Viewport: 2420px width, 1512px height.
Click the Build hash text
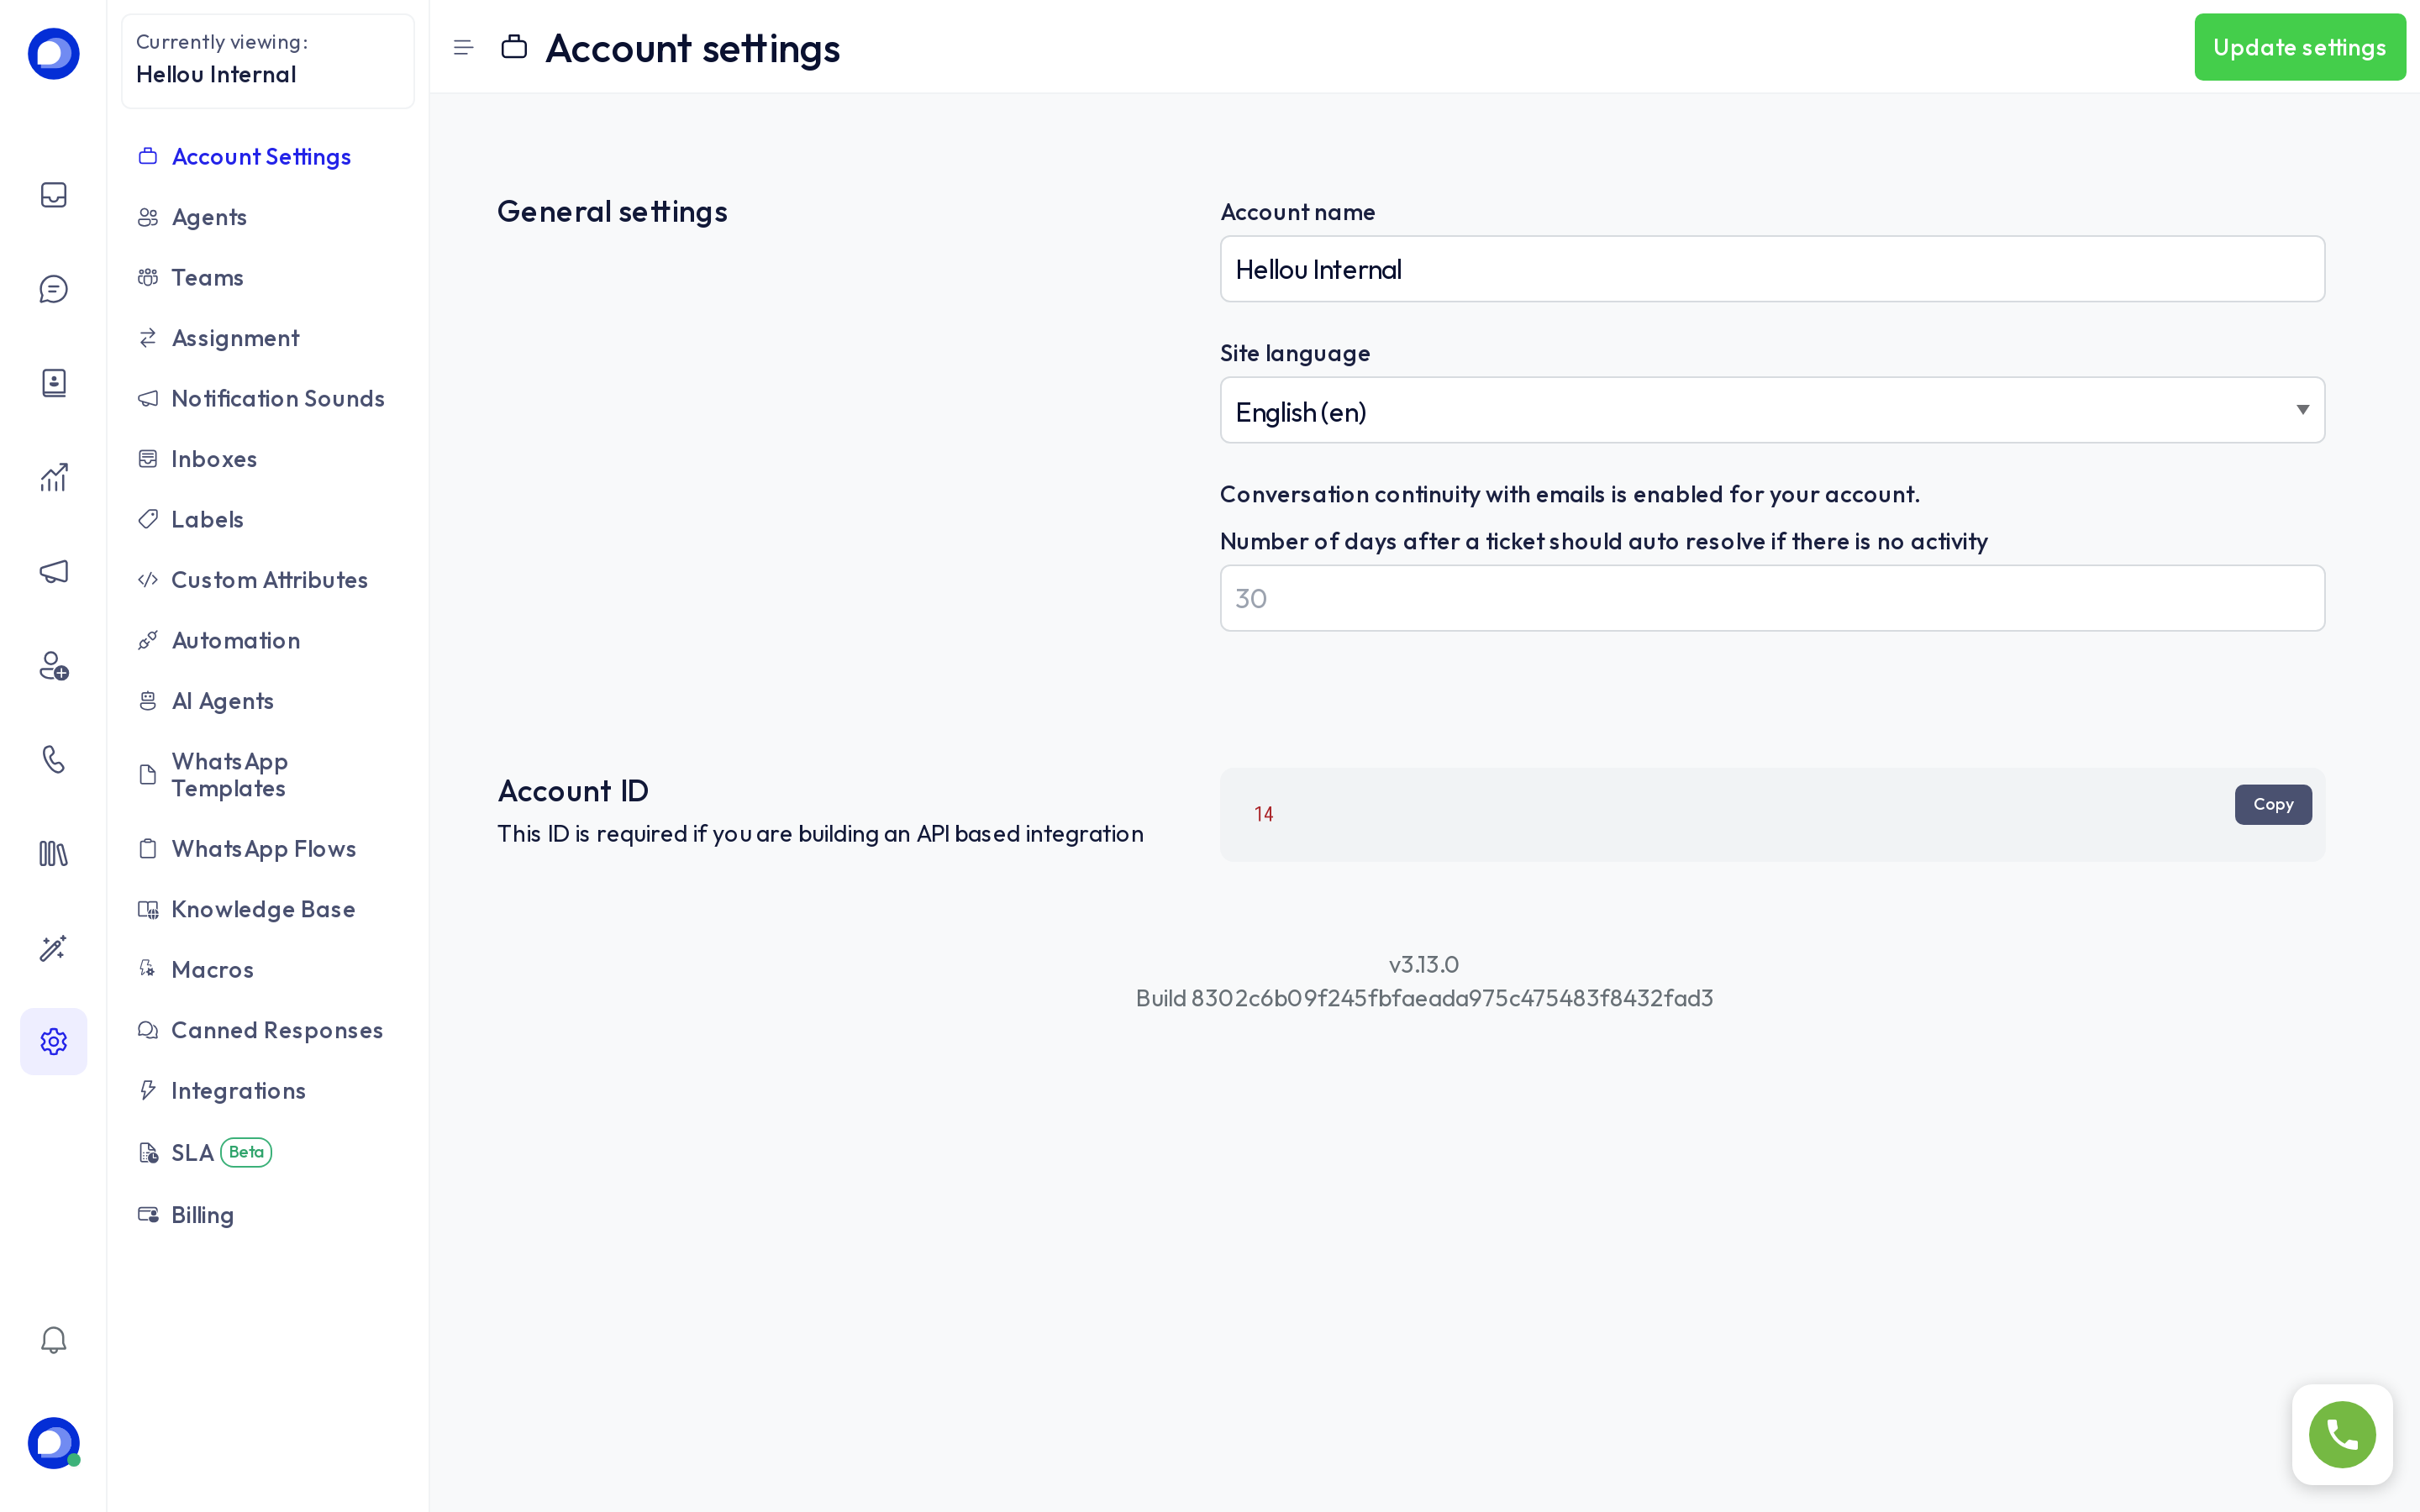coord(1424,998)
